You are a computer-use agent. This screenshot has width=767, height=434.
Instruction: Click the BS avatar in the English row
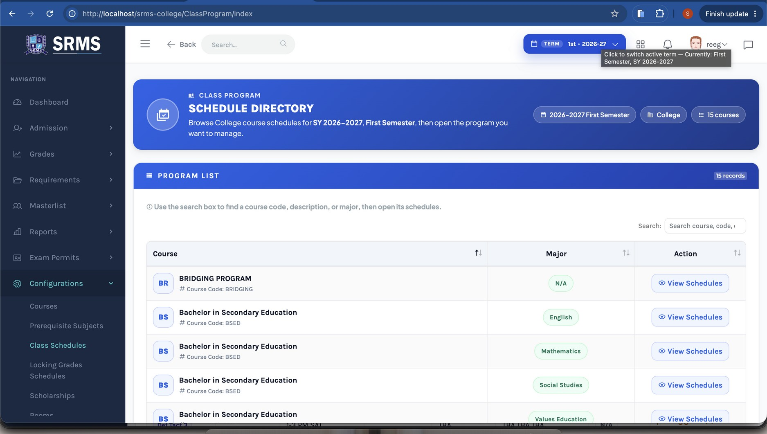point(163,317)
